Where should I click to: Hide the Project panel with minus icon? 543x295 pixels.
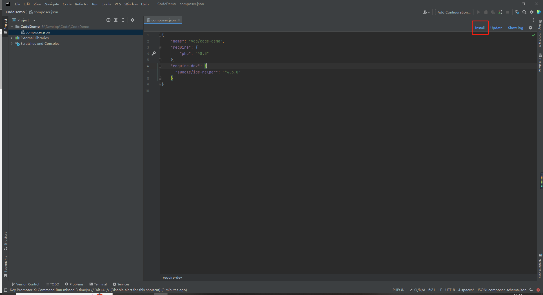pos(139,20)
